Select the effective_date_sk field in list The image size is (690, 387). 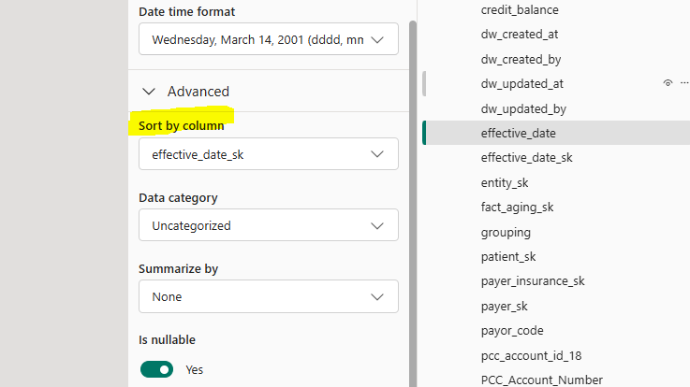pos(526,158)
